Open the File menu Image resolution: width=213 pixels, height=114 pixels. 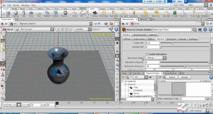(4, 5)
